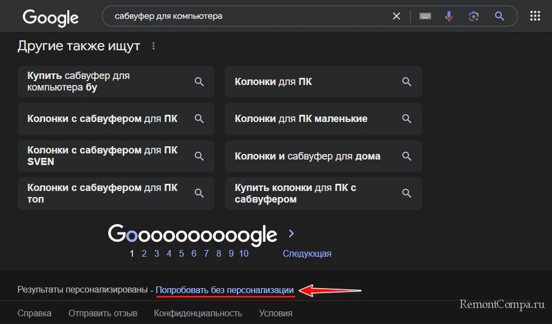Viewport: 552px width, 324px height.
Task: Open the Google apps grid
Action: click(534, 16)
